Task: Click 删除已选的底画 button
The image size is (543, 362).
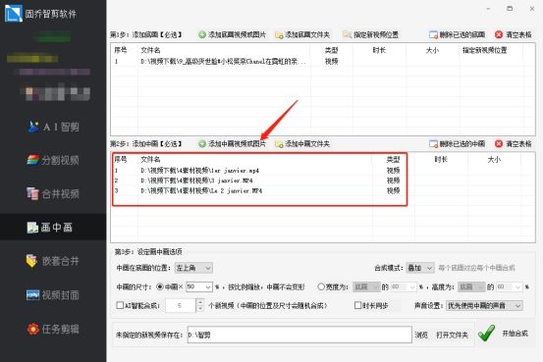Action: pos(457,34)
